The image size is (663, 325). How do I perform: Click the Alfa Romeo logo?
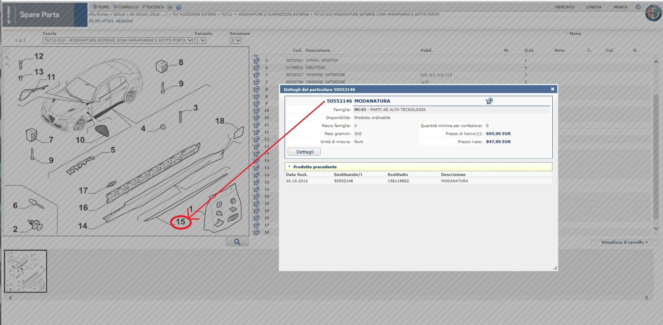pos(653,13)
